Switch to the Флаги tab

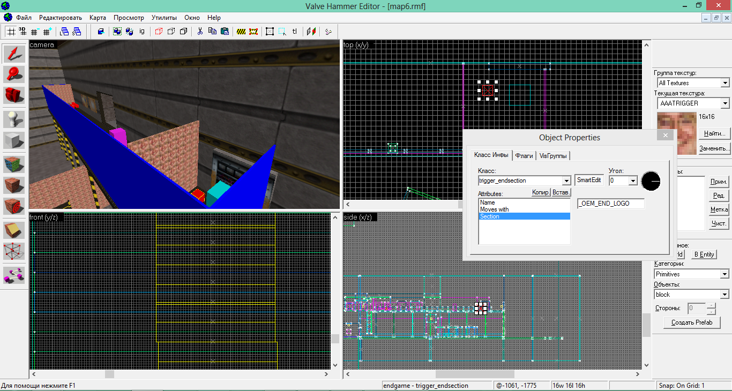[x=524, y=156]
